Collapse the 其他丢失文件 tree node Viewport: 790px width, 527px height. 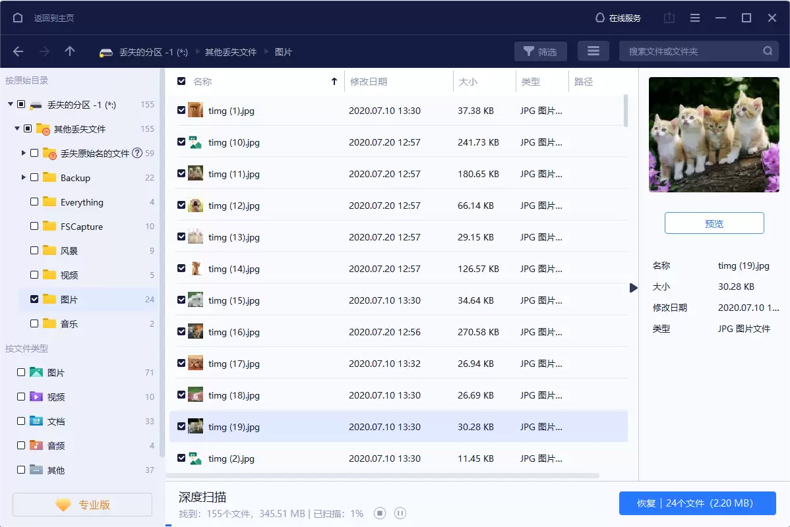click(x=17, y=128)
